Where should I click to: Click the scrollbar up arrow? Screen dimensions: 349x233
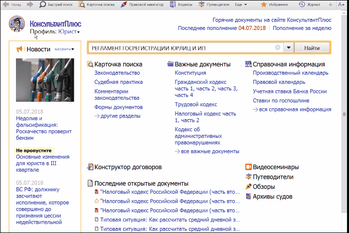click(344, 13)
